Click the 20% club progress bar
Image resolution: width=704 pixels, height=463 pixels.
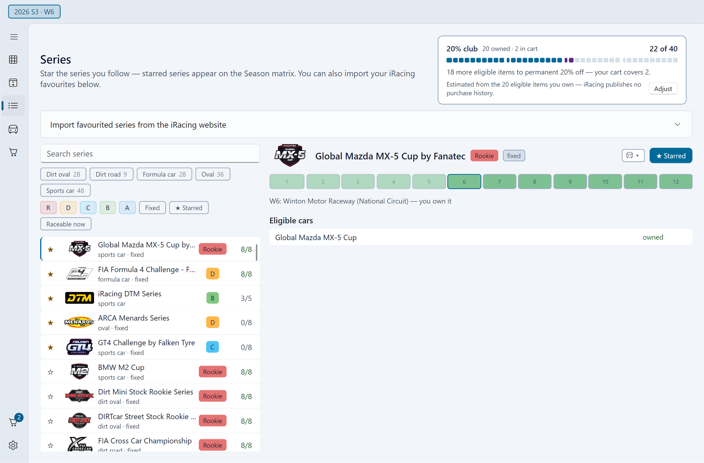562,60
